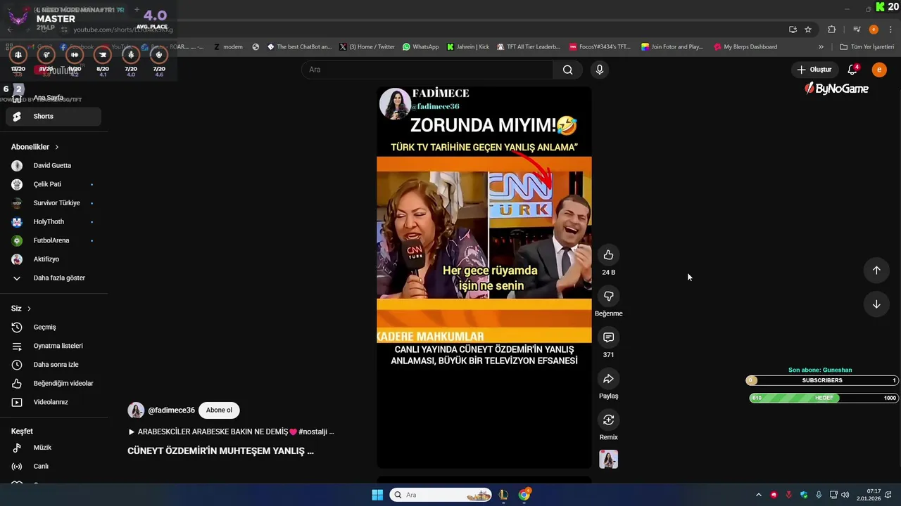Open Chrome from the taskbar

[x=524, y=495]
